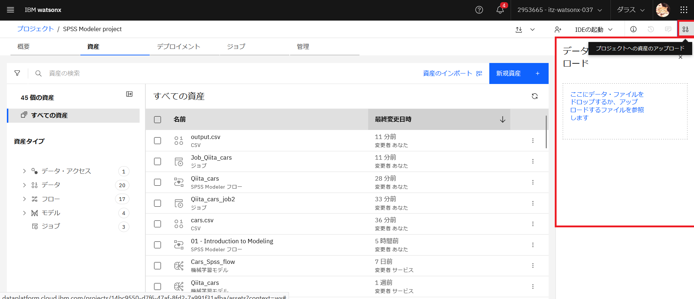Screen dimensions: 694x299
Task: Select ジョブ asset type
Action: [51, 226]
